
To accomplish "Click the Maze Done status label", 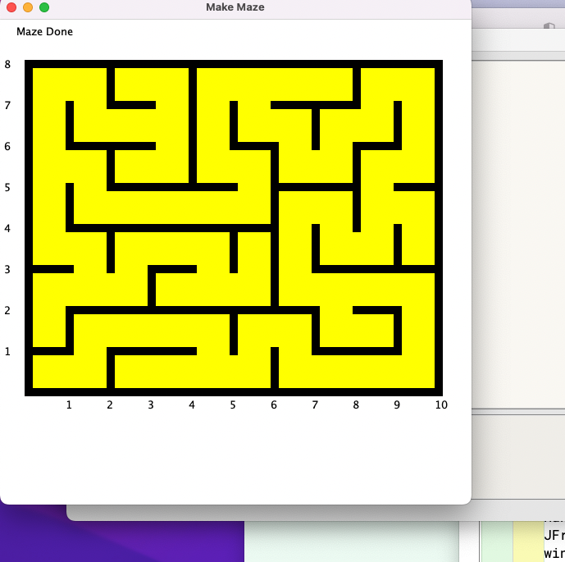I will 44,32.
